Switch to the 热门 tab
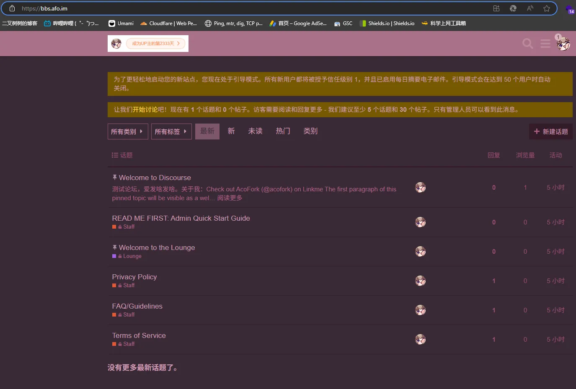 [283, 131]
